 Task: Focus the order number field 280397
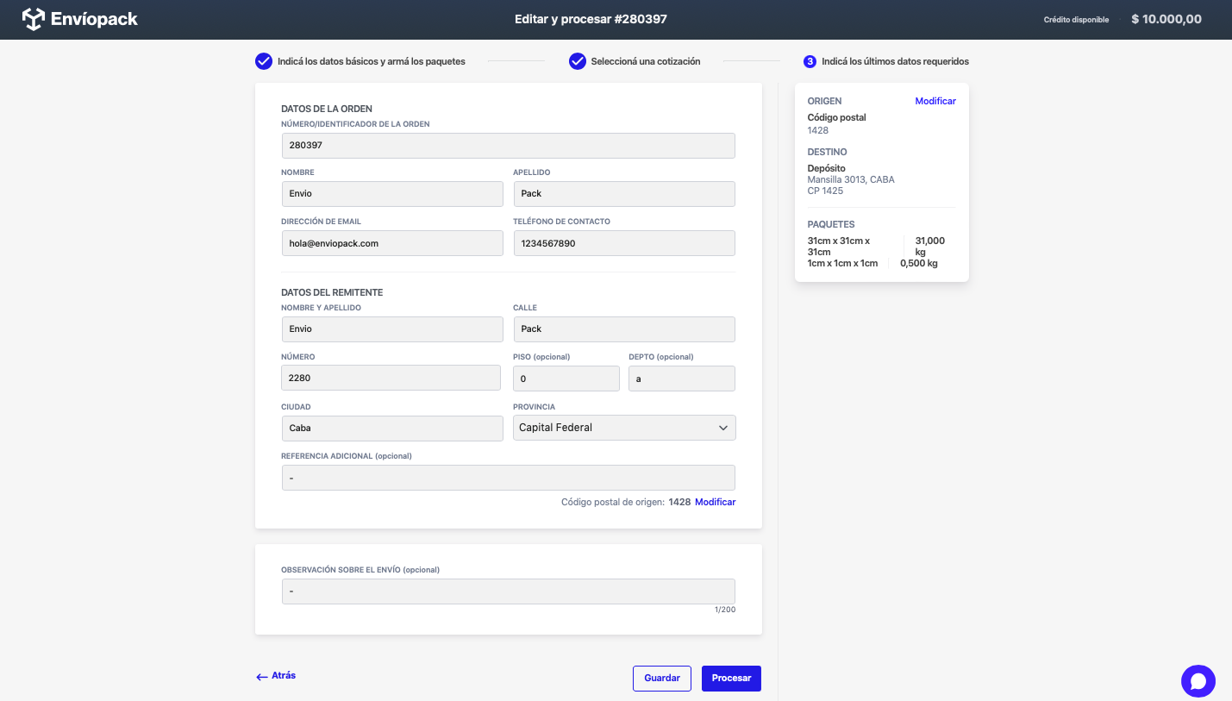point(509,146)
